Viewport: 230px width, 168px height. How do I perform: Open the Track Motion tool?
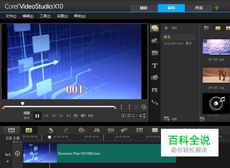(x=124, y=130)
